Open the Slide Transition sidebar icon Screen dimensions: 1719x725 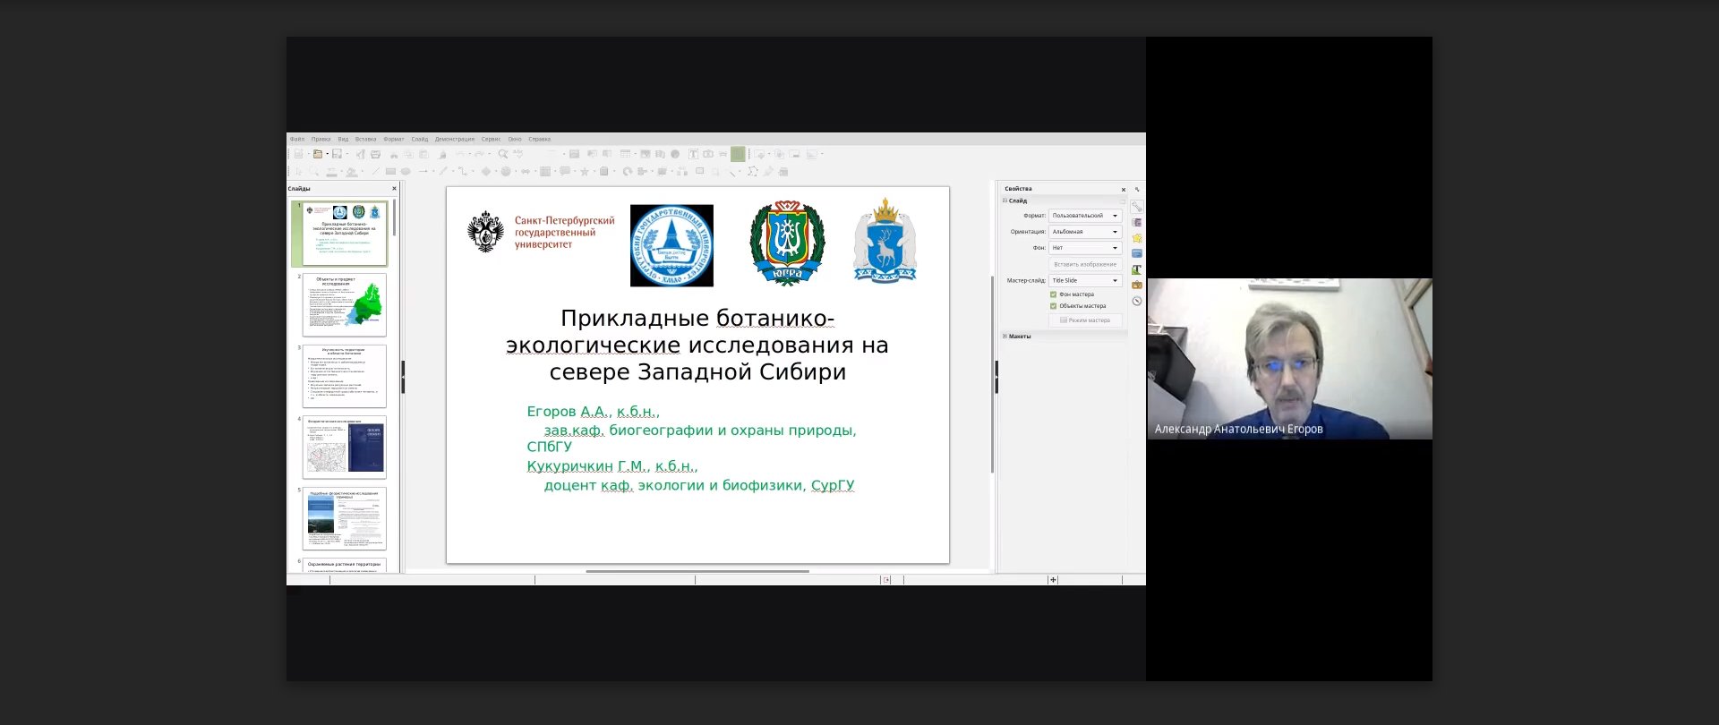coord(1136,222)
